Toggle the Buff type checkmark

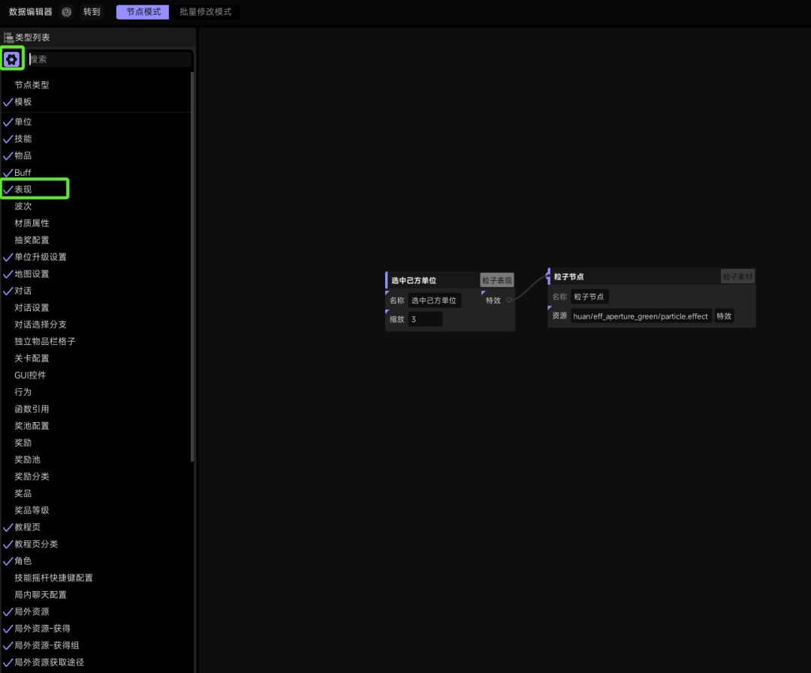pos(8,173)
